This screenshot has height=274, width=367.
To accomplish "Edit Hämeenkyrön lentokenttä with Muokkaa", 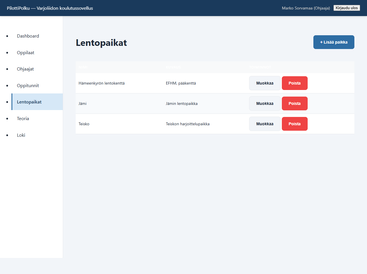I will (x=265, y=83).
